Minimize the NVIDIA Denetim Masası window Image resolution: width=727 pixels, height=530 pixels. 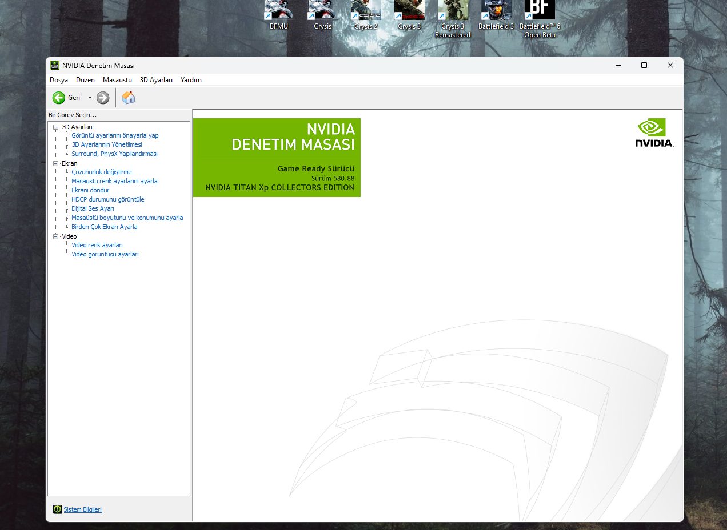(x=618, y=66)
